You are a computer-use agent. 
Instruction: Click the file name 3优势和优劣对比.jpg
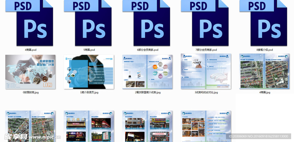coord(206,92)
